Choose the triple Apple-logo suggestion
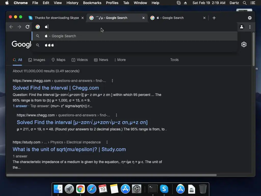Viewport: 261px width, 196px height. click(x=135, y=45)
